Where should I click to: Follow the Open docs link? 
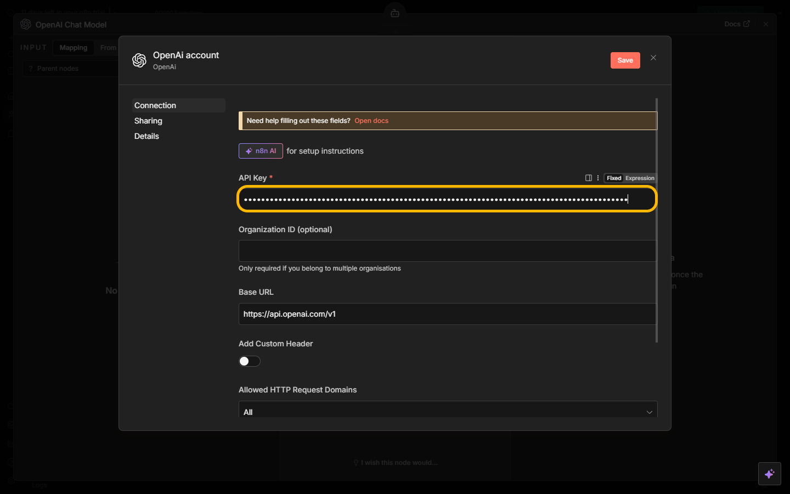tap(371, 121)
